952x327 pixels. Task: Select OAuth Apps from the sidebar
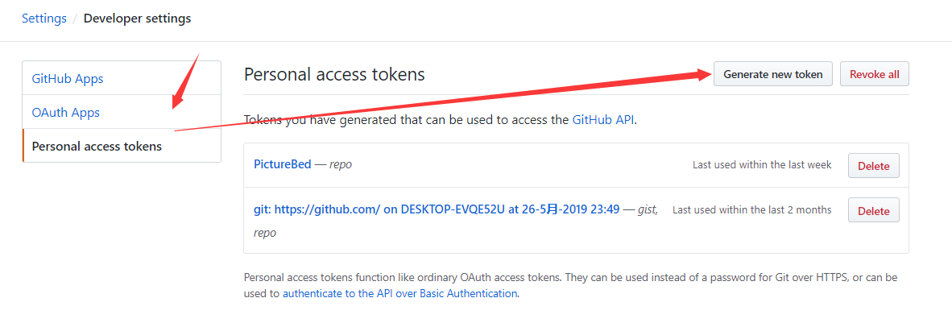coord(66,113)
